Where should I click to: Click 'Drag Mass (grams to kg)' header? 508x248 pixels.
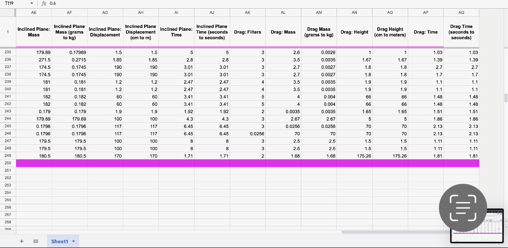[319, 32]
